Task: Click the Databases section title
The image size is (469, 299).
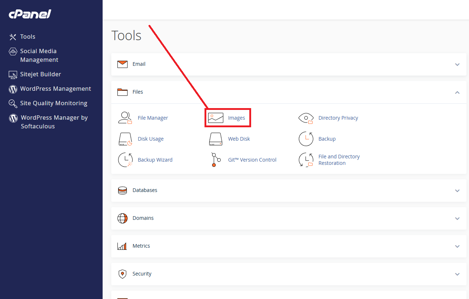Action: [145, 190]
